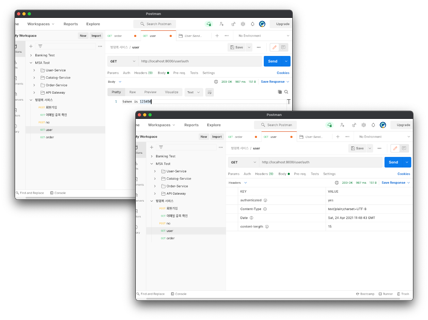
Task: Open Workspaces dropdown in front window
Action: point(161,125)
